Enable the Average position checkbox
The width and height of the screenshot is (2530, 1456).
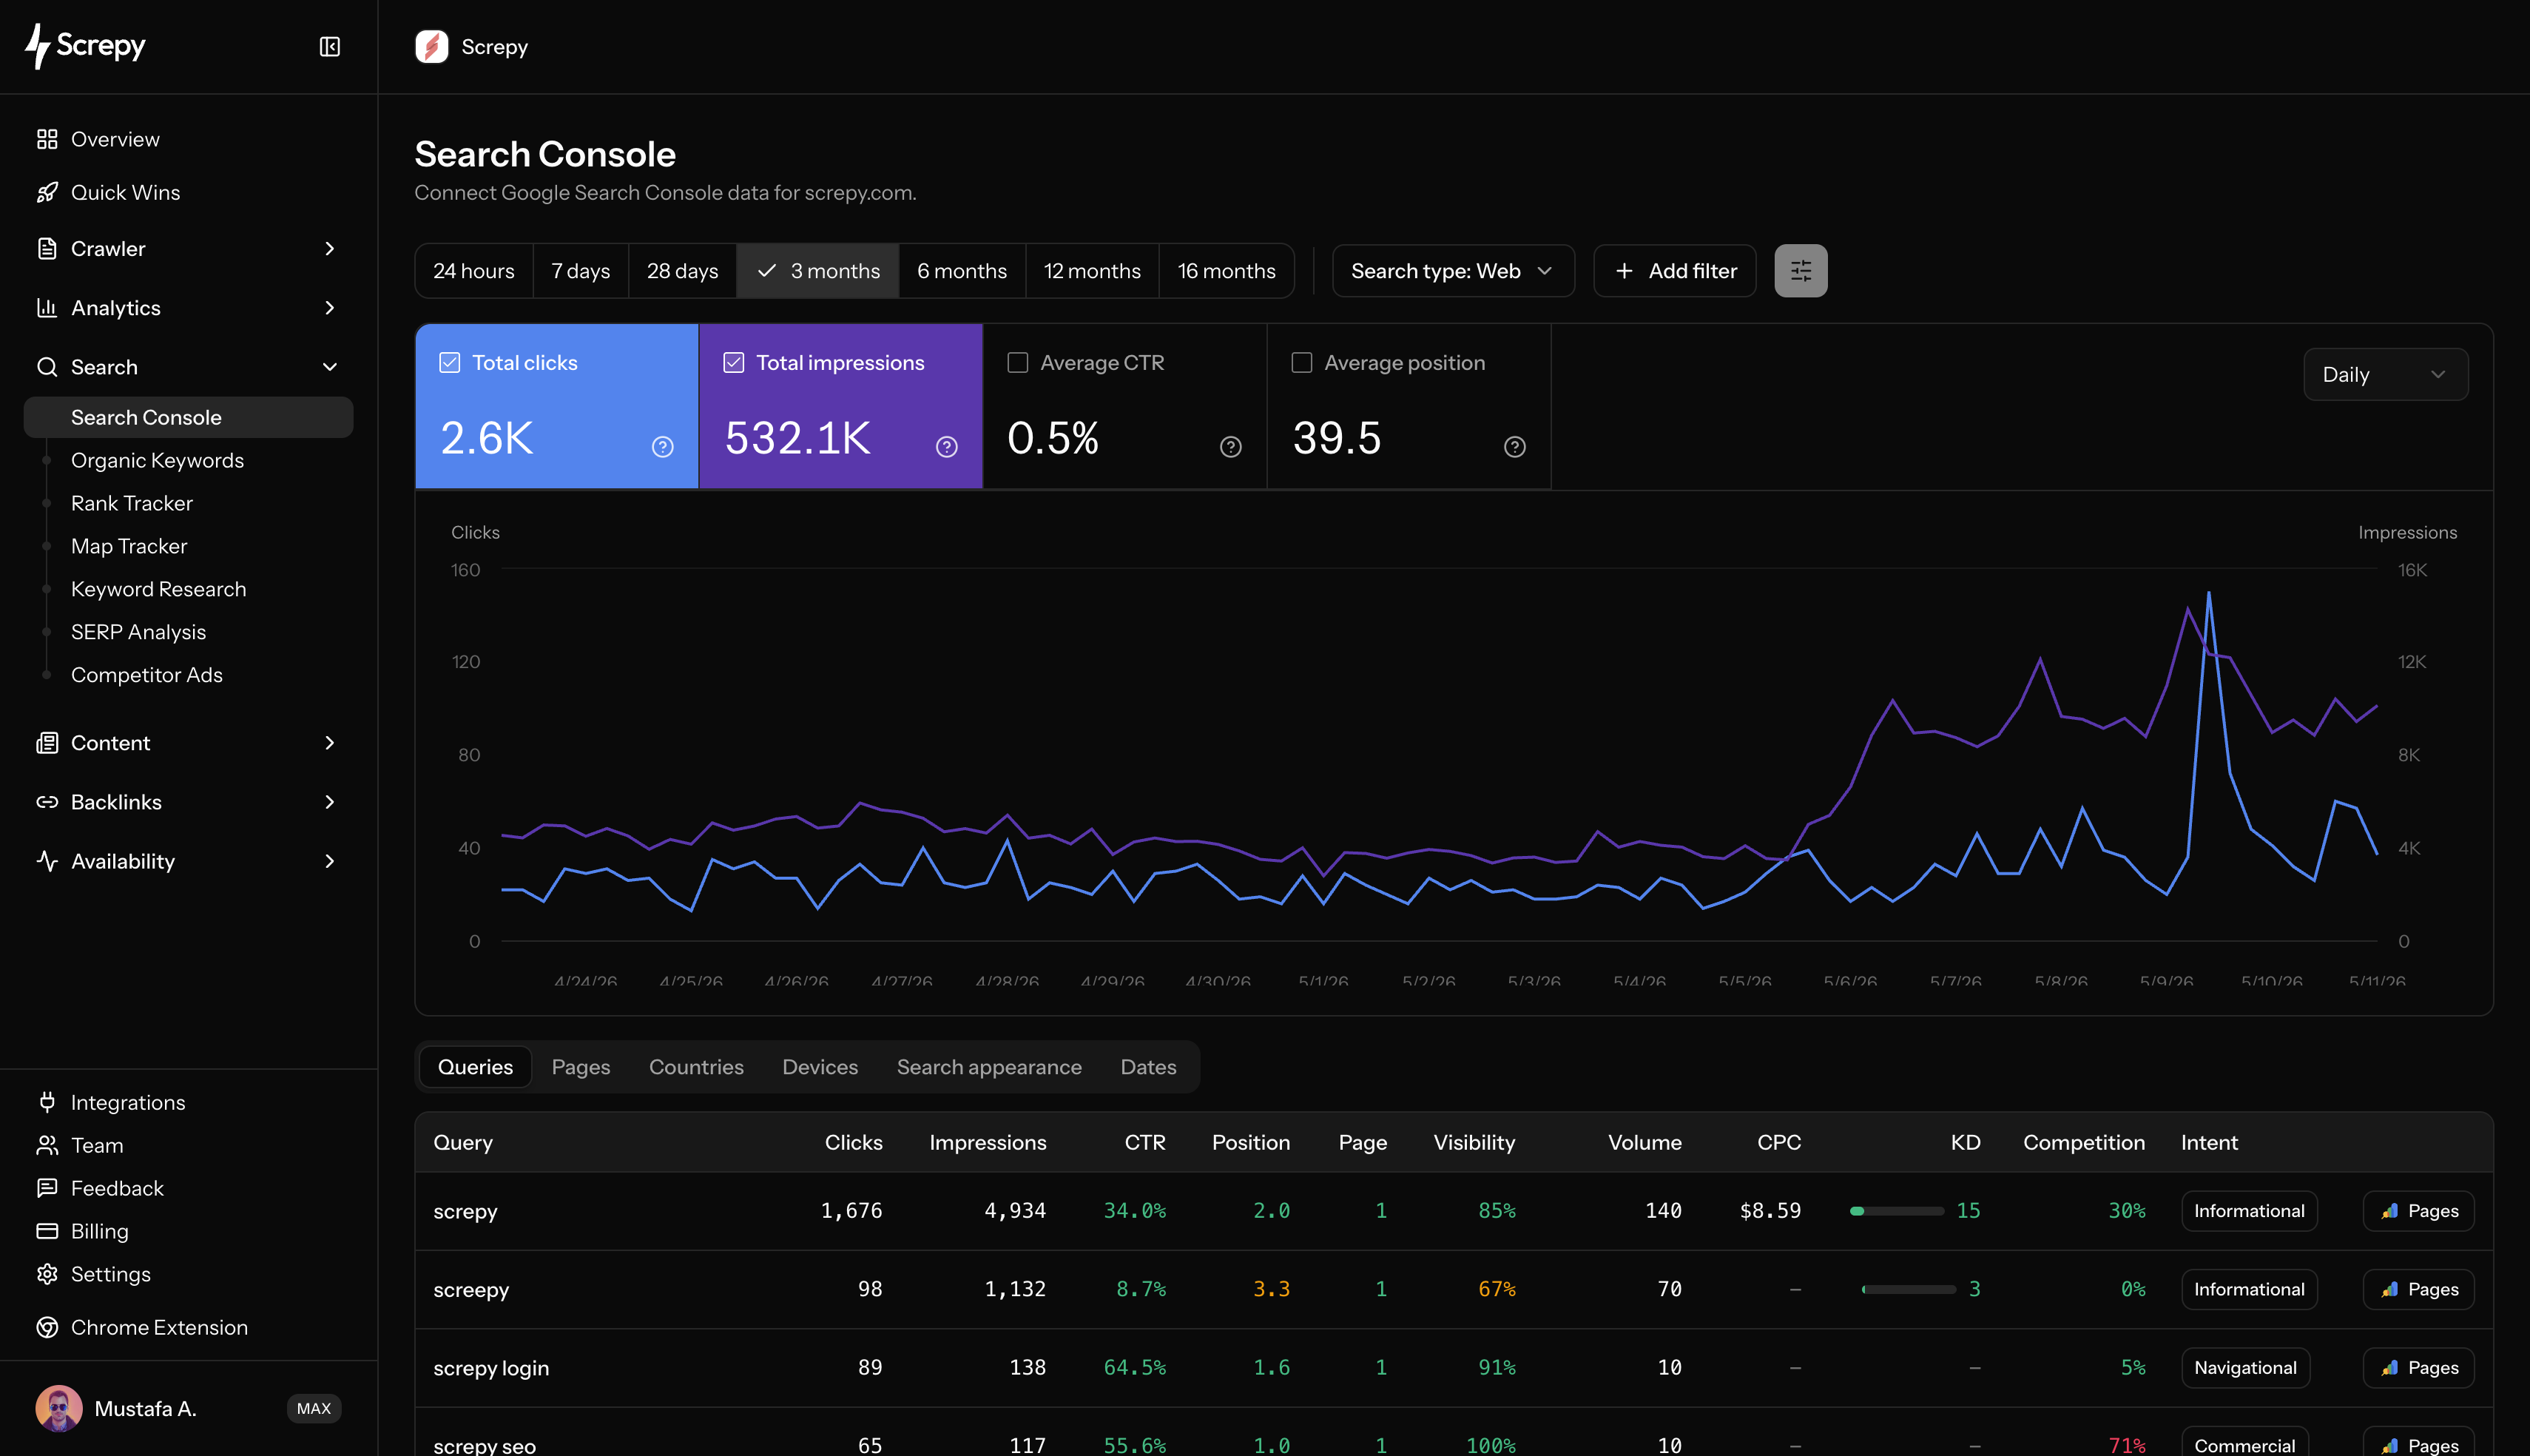[x=1301, y=363]
